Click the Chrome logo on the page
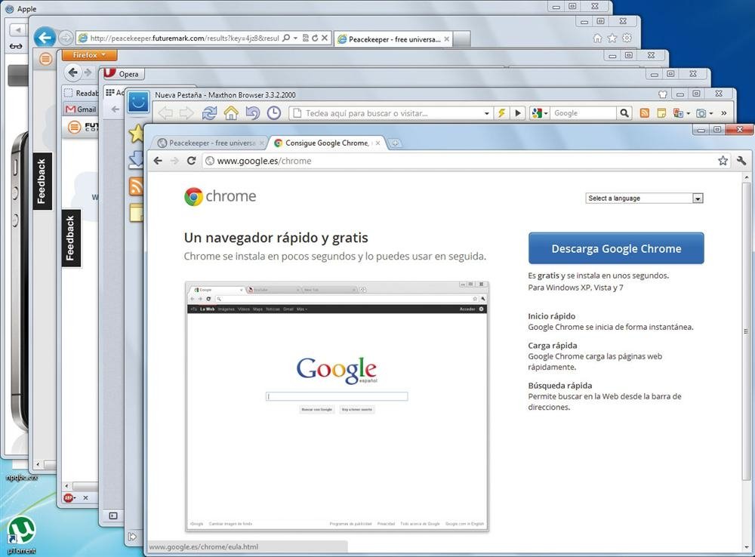This screenshot has height=557, width=755. click(x=220, y=196)
